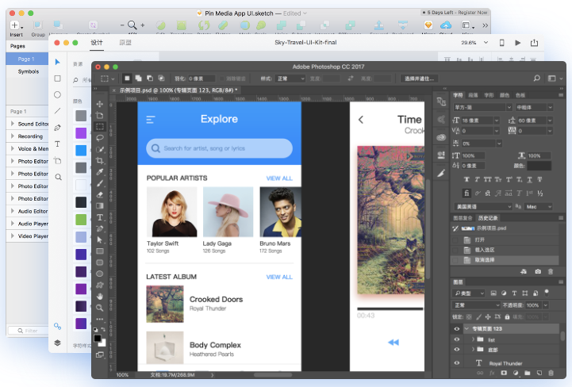
Task: Click the back chevron on the Time screen
Action: [x=361, y=120]
